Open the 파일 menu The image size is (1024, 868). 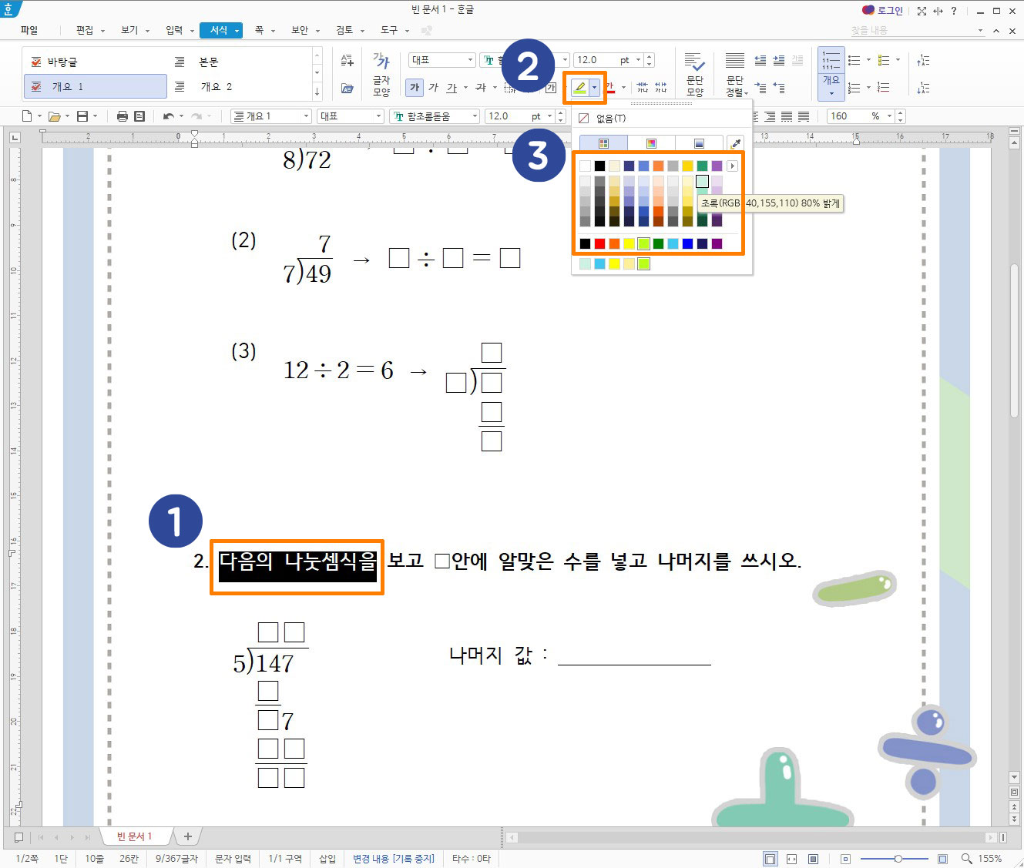tap(29, 30)
